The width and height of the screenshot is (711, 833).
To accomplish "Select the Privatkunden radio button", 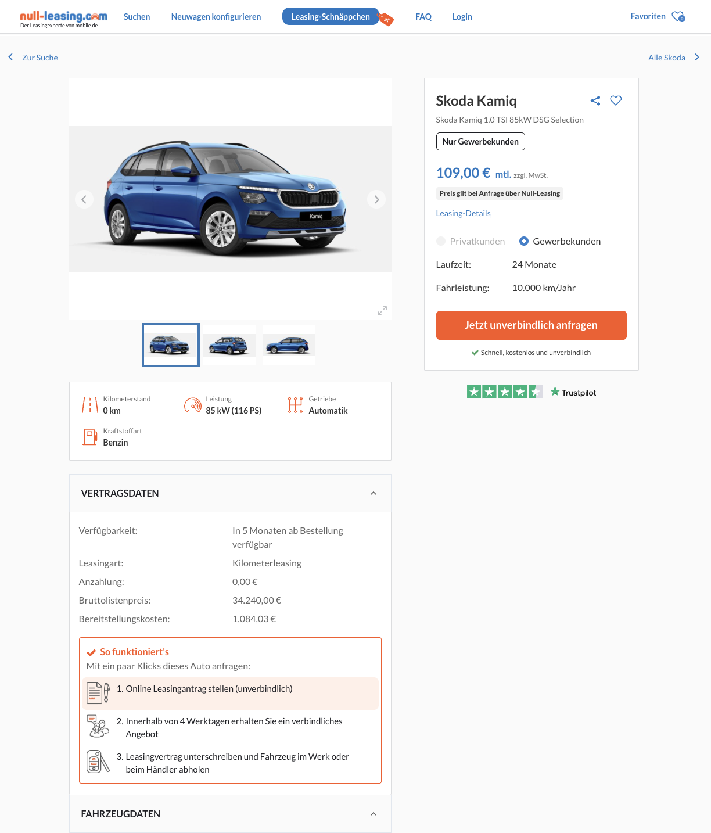I will 441,241.
